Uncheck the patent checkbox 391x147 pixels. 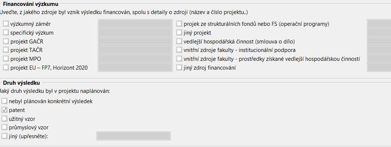point(4,110)
